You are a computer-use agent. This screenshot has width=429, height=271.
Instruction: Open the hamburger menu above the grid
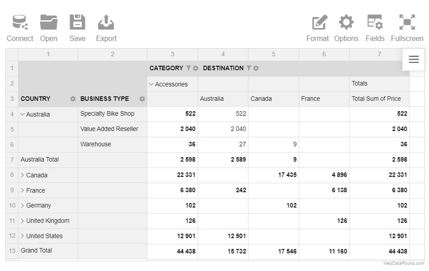tap(414, 59)
